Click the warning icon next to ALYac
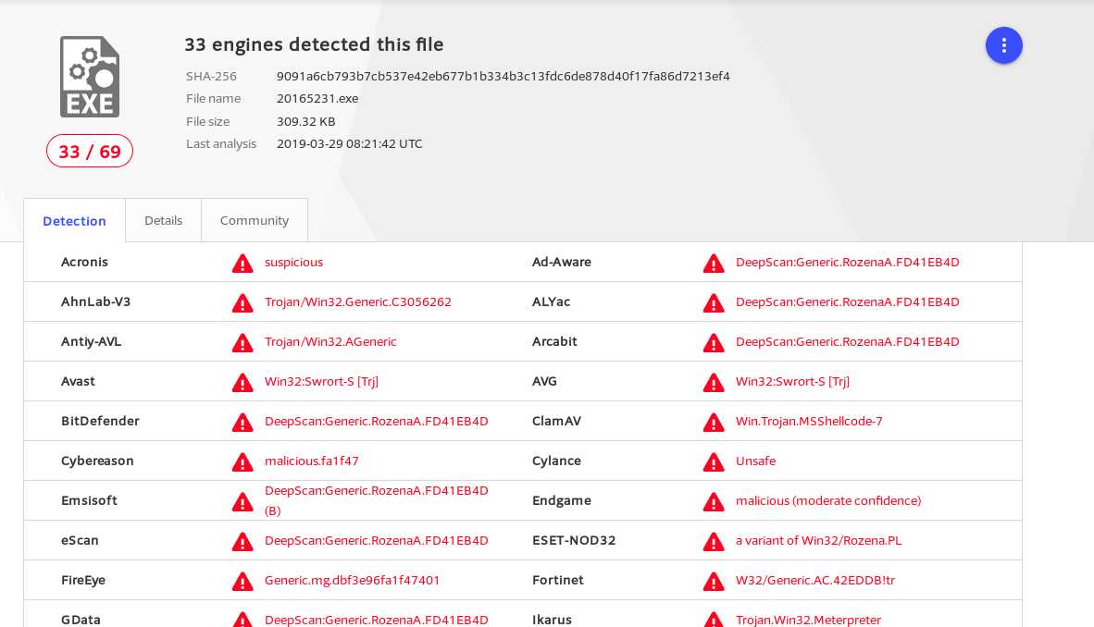1094x627 pixels. coord(713,302)
